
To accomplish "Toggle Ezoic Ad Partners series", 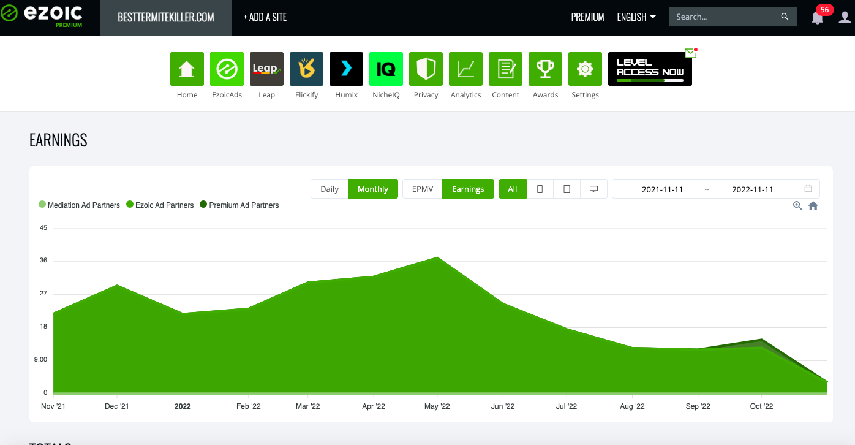I will 160,205.
